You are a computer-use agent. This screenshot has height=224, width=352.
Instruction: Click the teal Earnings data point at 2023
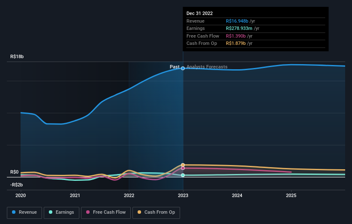(183, 175)
